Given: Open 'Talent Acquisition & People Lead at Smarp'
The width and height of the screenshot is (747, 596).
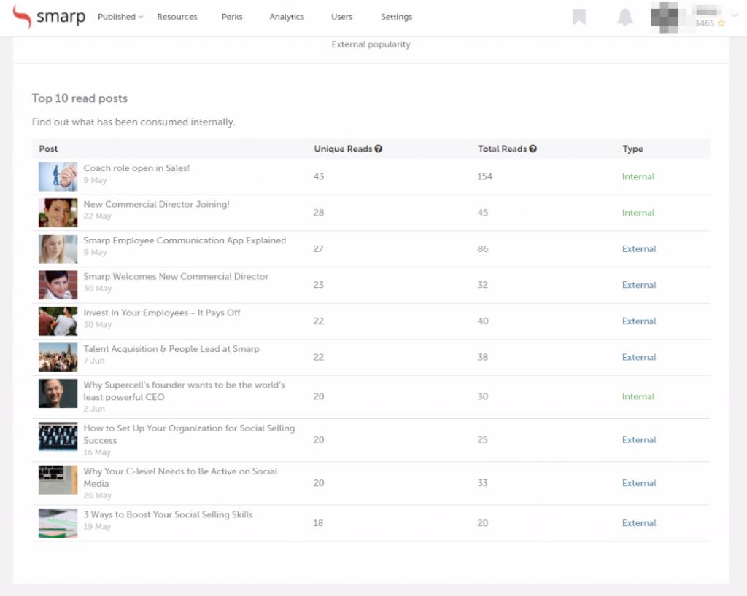Looking at the screenshot, I should point(171,349).
